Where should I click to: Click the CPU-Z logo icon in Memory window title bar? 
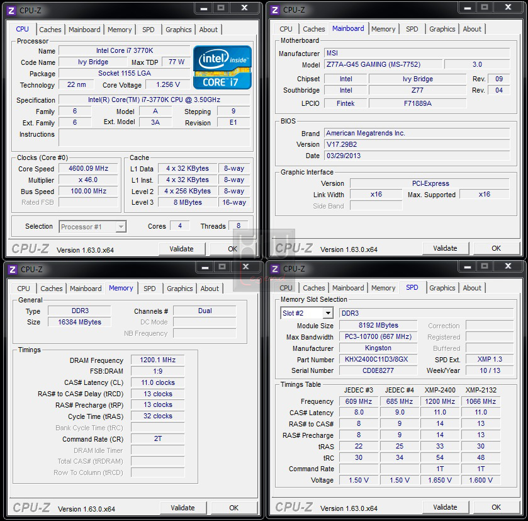tap(13, 270)
